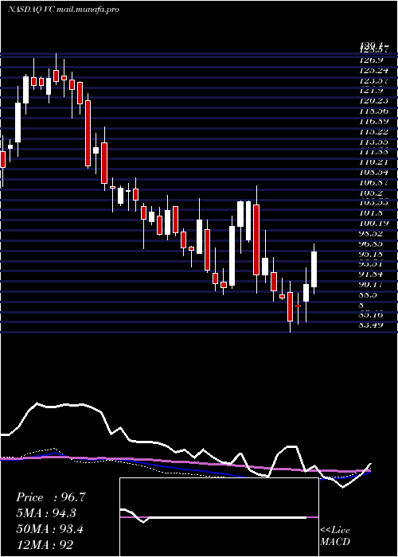
Task: Click the NASDAQ VC mail.munafa.pro header text
Action: point(63,10)
